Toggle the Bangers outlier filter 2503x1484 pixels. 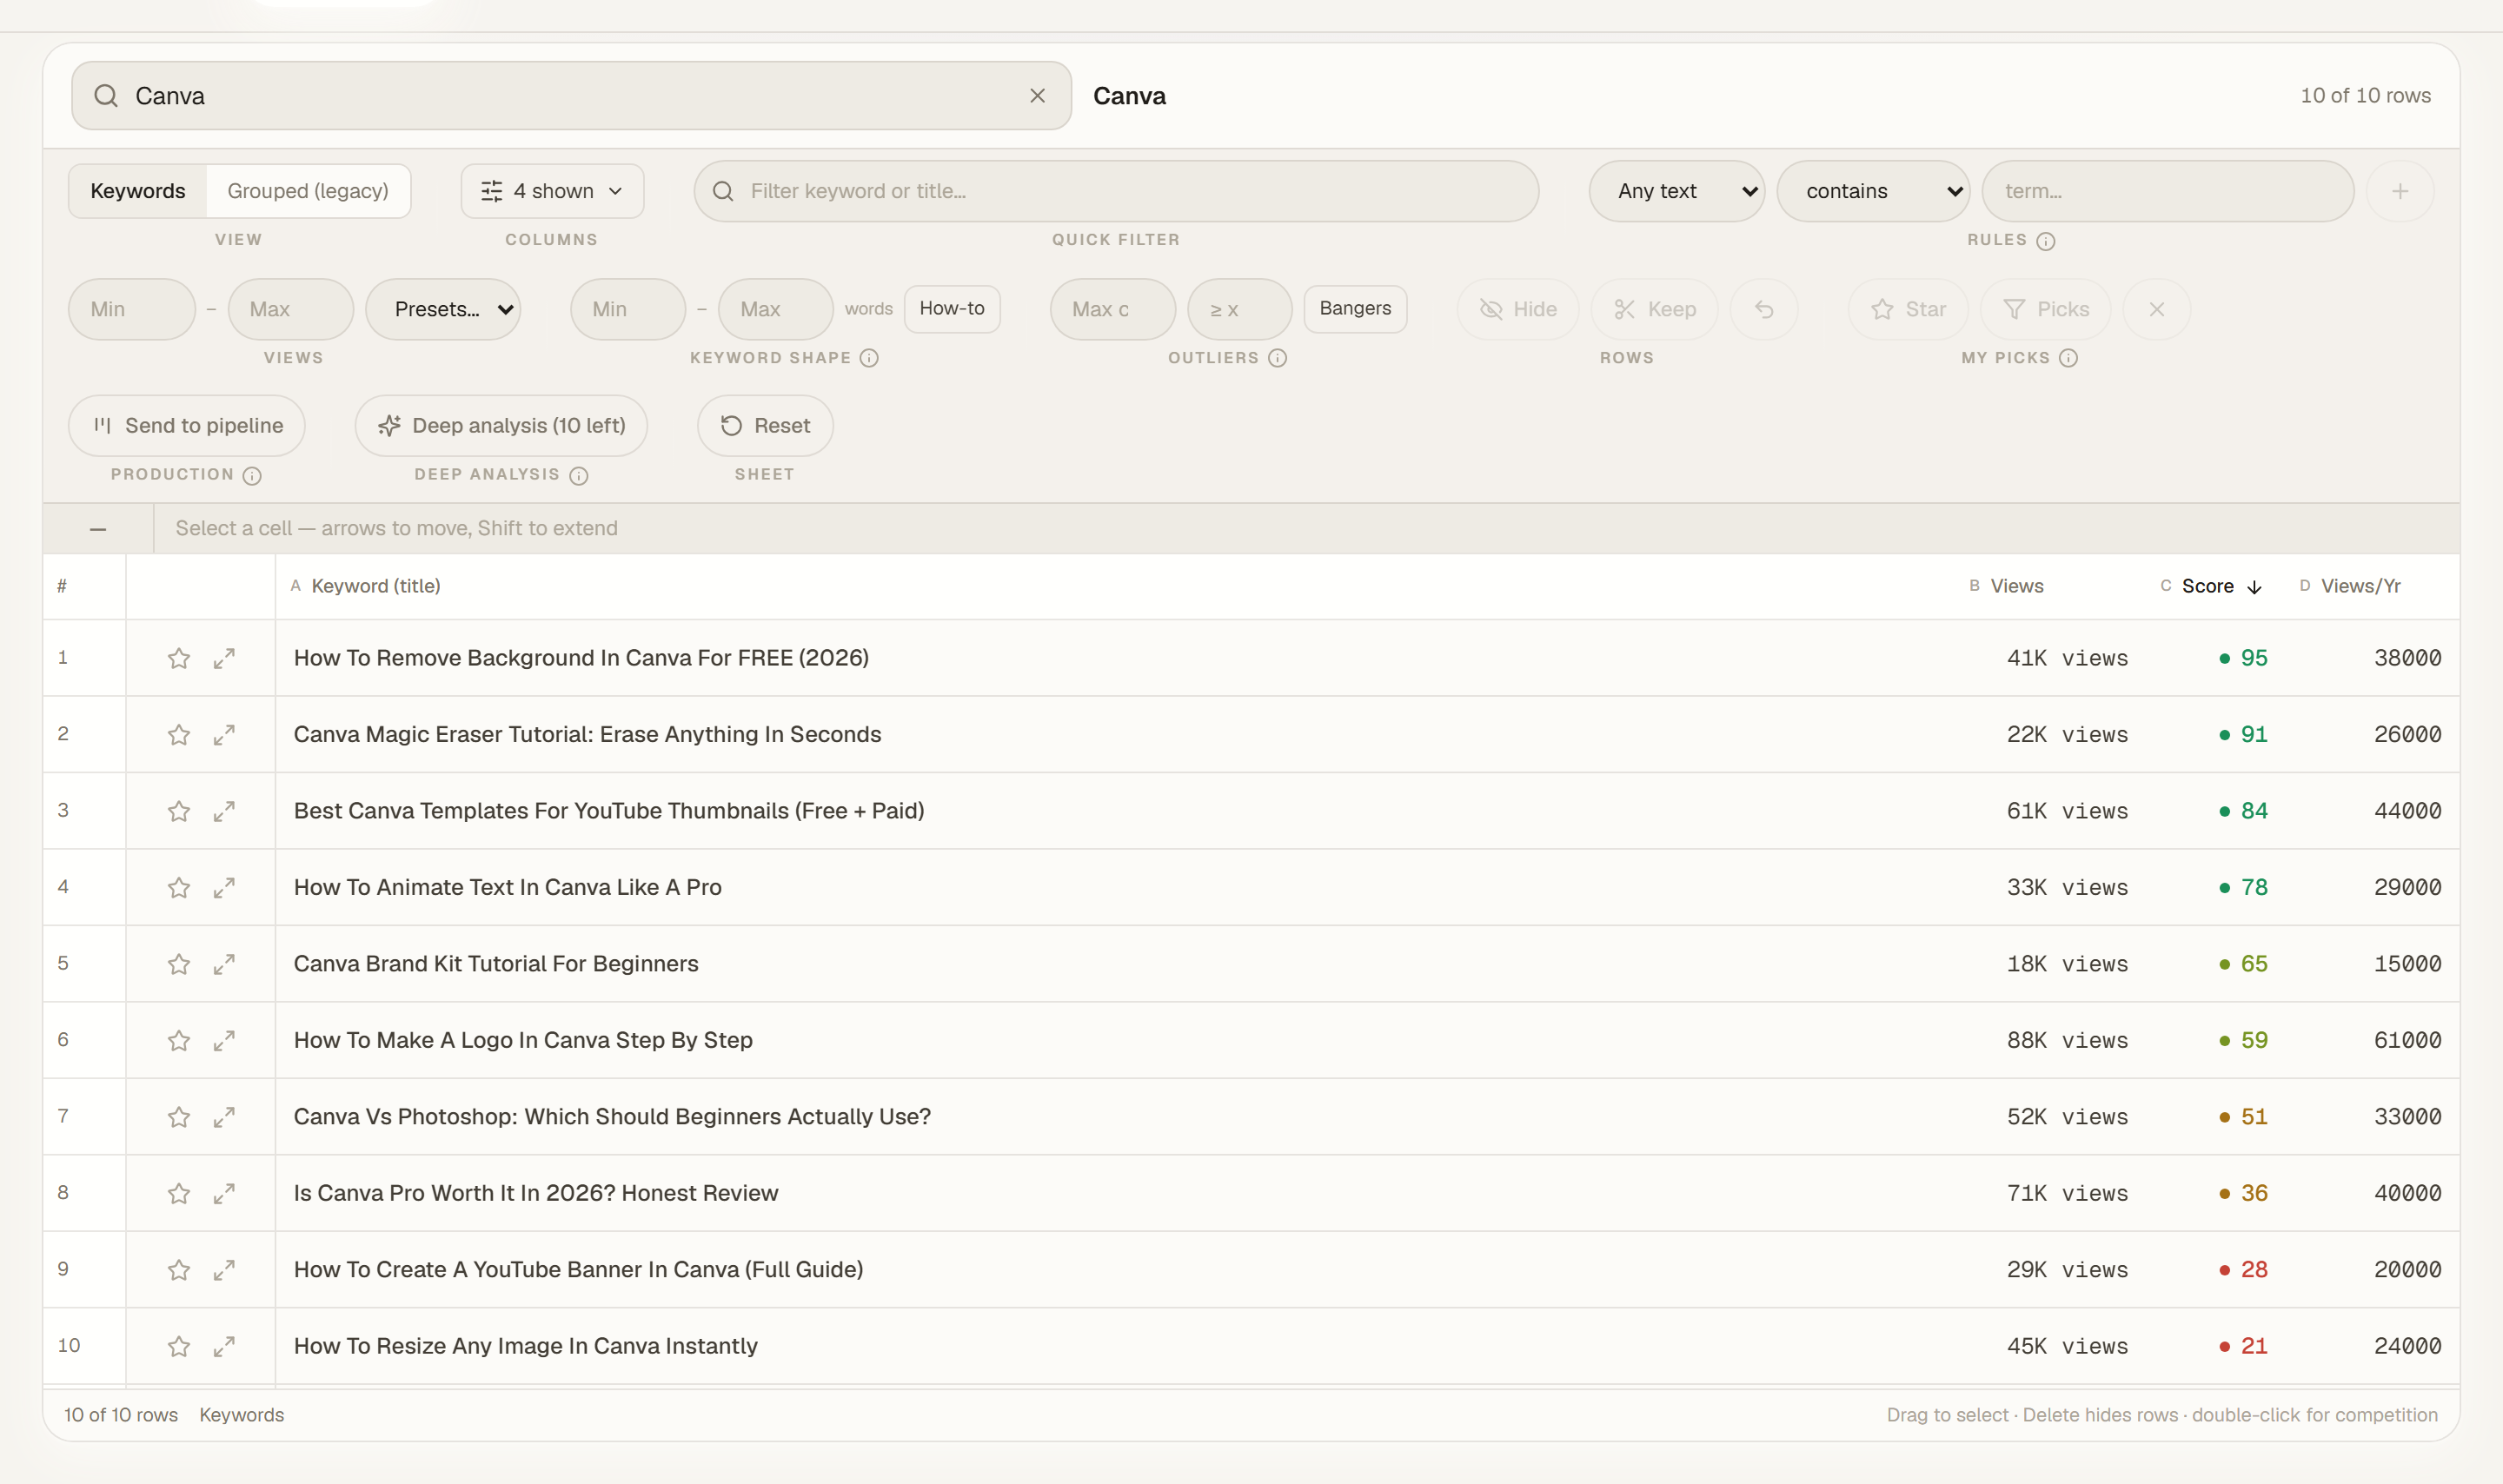1355,308
